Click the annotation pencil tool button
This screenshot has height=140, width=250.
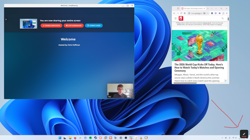click(244, 134)
